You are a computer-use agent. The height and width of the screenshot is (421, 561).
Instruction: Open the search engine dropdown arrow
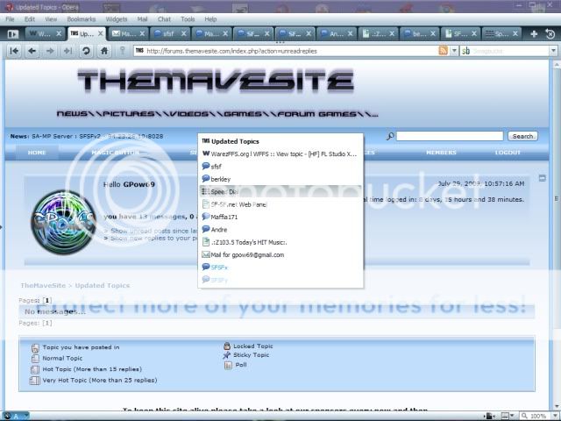pyautogui.click(x=553, y=51)
